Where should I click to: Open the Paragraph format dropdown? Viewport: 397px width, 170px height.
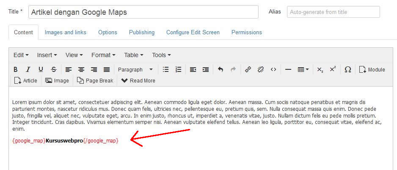(135, 70)
